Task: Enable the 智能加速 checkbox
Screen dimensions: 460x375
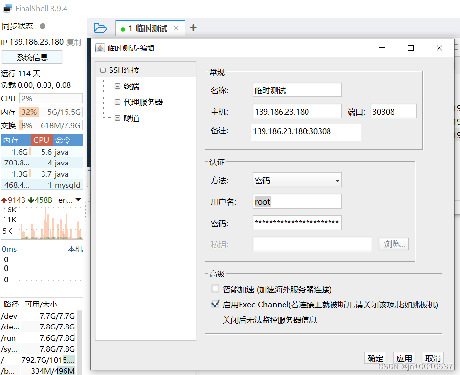Action: [x=215, y=289]
